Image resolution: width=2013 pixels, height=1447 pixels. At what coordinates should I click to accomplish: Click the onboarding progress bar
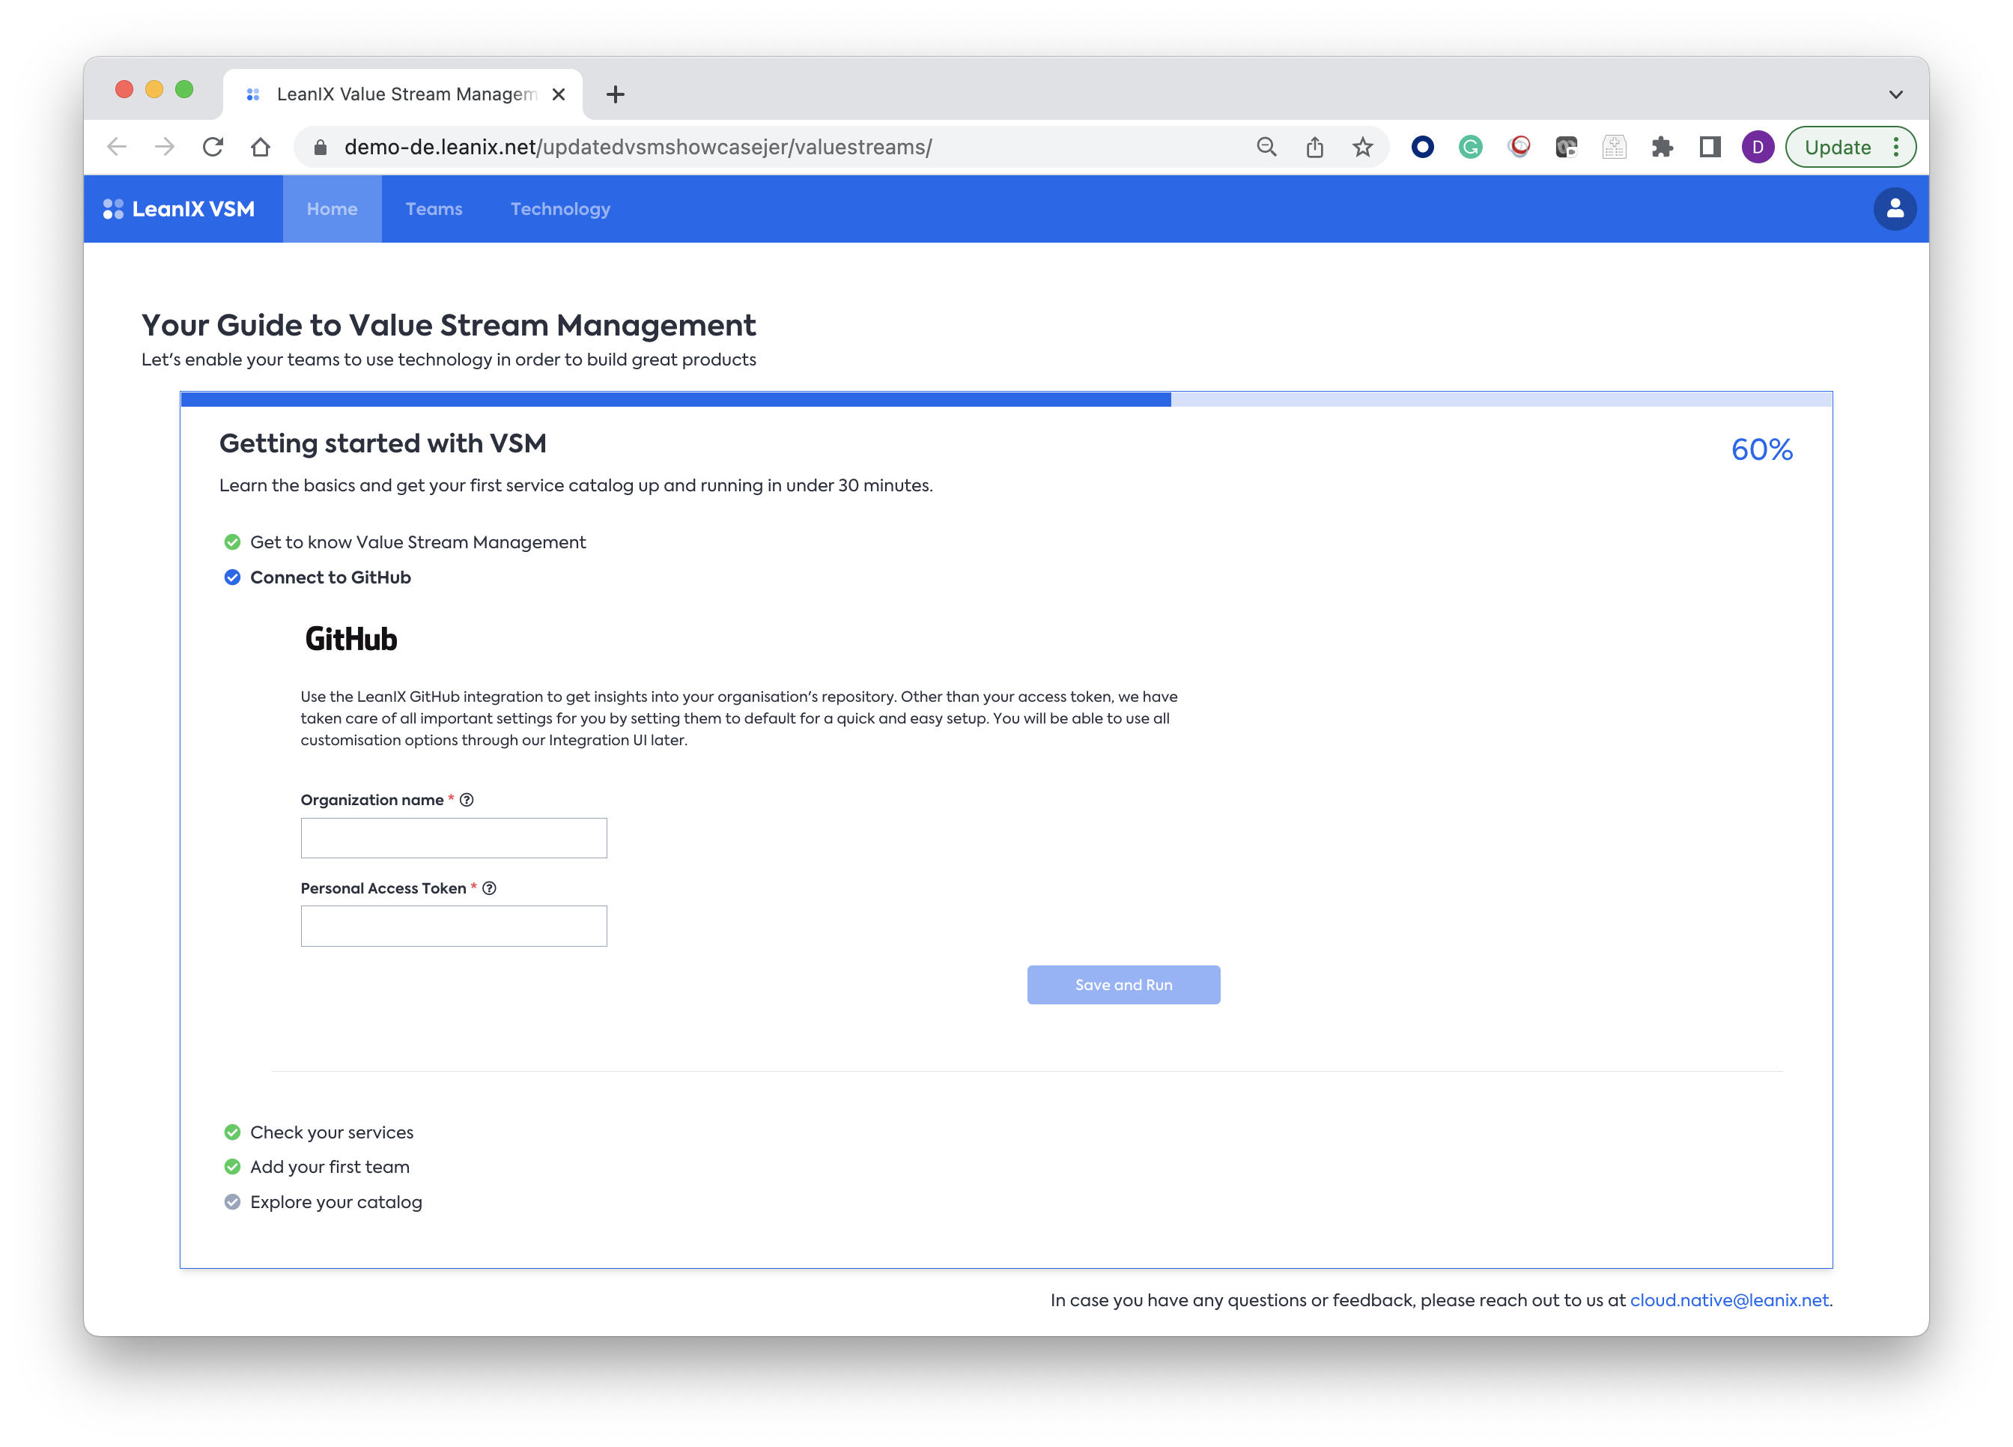tap(1006, 401)
